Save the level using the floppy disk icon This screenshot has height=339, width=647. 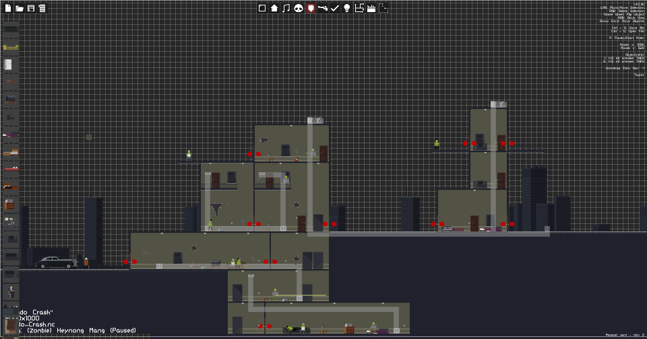tap(31, 8)
